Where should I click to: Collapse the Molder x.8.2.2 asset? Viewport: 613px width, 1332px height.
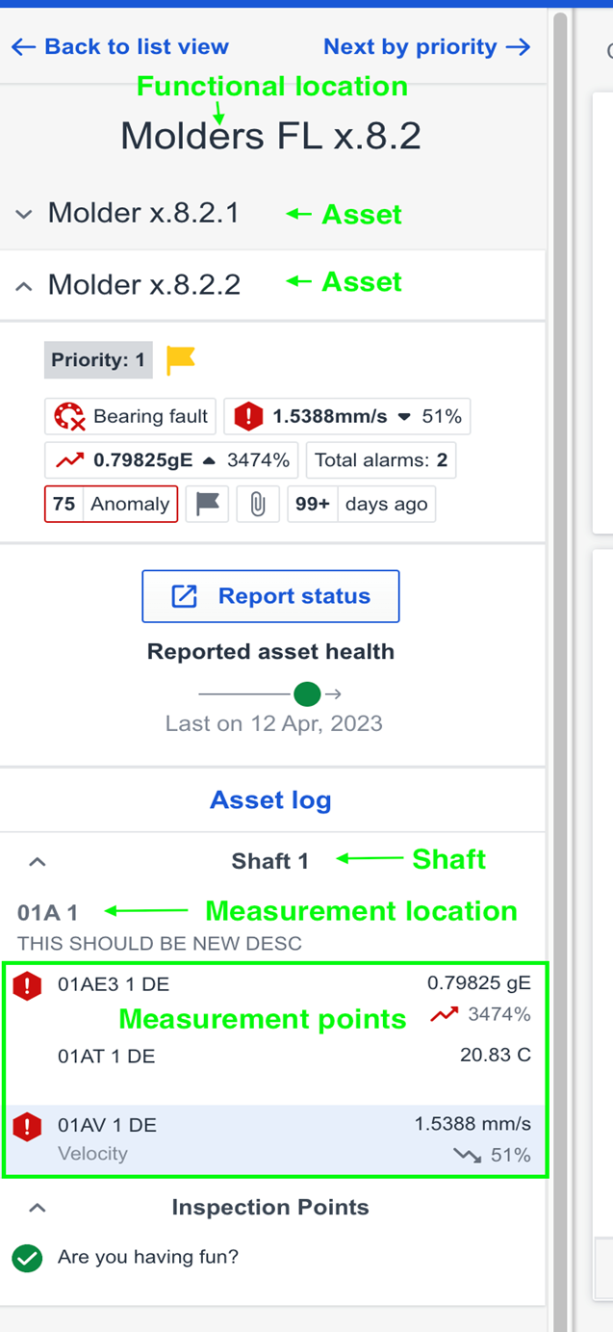tap(22, 285)
